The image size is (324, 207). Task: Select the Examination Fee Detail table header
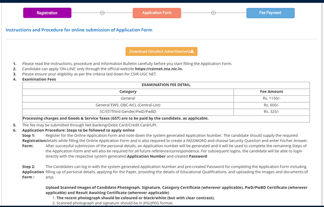166,85
